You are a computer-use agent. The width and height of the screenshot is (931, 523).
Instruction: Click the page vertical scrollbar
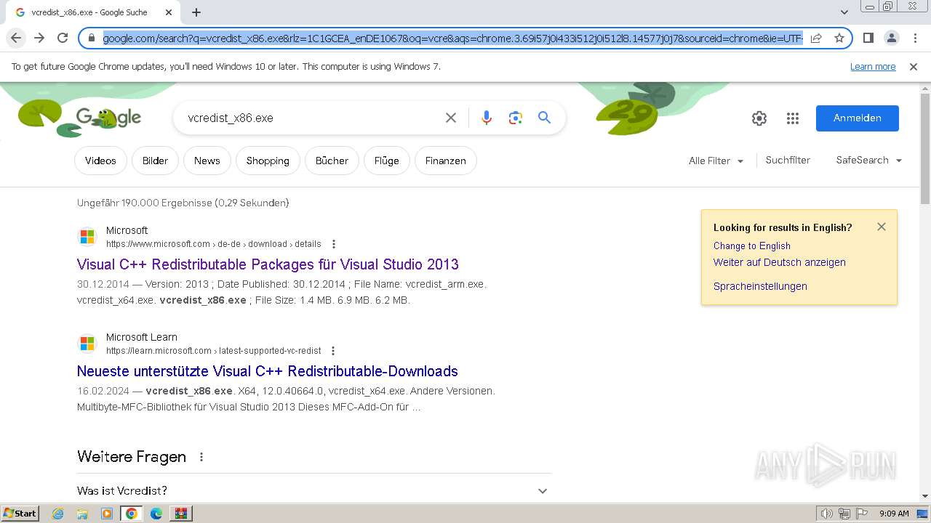pyautogui.click(x=925, y=149)
